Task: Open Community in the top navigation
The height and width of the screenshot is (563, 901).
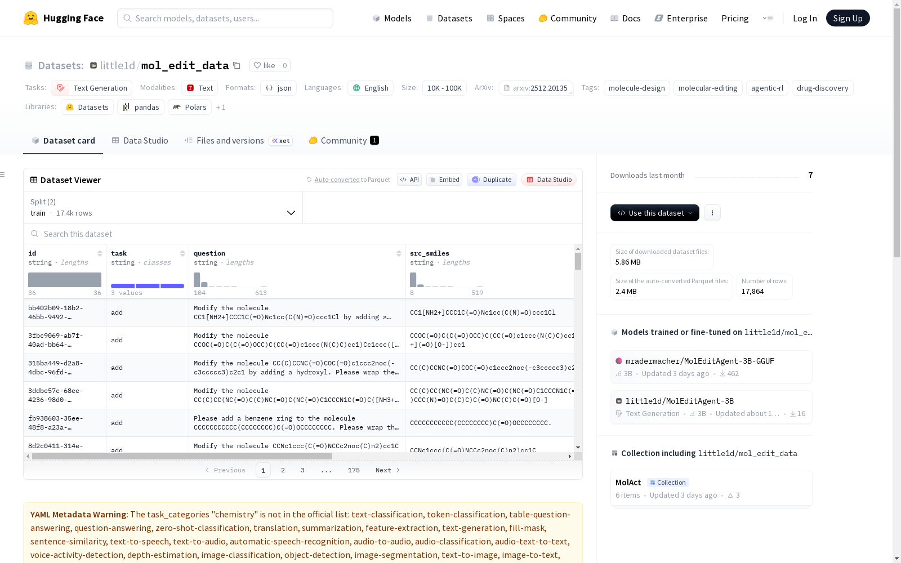Action: tap(568, 18)
